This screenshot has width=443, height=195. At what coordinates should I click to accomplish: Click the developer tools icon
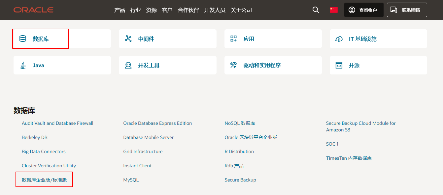[128, 65]
